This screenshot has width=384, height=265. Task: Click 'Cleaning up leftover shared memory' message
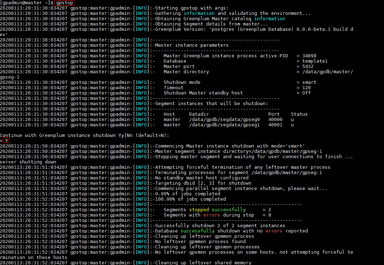tap(203, 263)
